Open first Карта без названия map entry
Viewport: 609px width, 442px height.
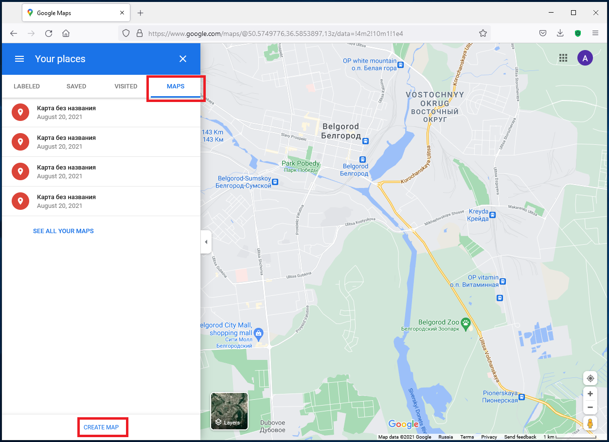coord(101,112)
